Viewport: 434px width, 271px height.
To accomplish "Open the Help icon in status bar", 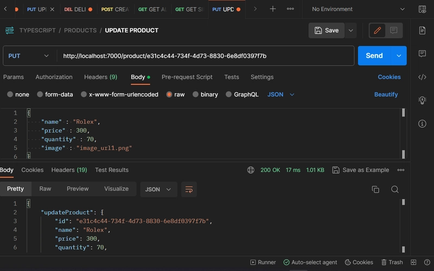I will [x=427, y=262].
